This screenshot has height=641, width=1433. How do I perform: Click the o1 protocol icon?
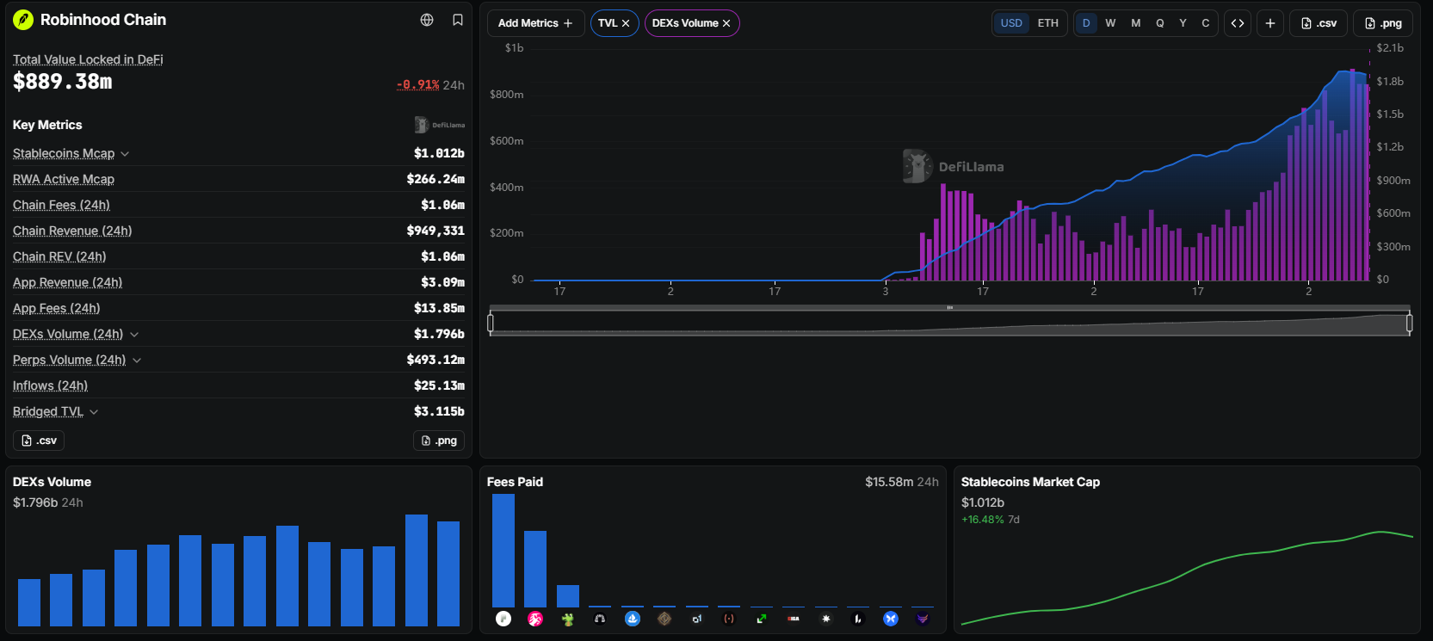pos(697,619)
